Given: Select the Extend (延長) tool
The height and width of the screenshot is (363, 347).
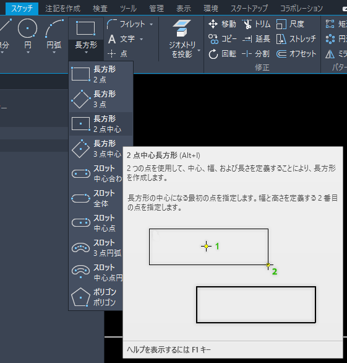Looking at the screenshot, I should tap(256, 39).
